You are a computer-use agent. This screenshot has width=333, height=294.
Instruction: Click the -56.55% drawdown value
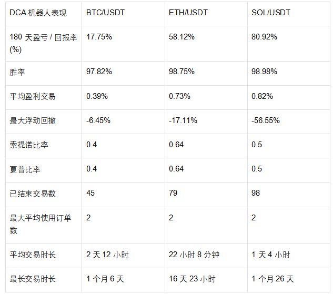(x=266, y=120)
